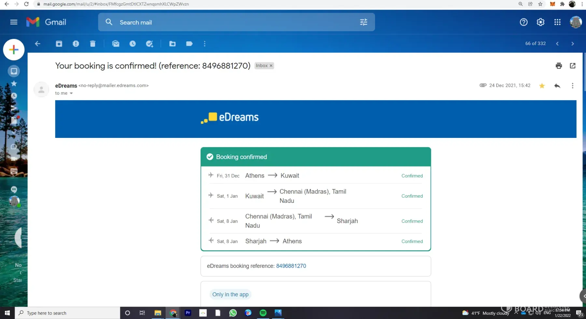Open more options for this message
The height and width of the screenshot is (319, 586).
coord(572,86)
